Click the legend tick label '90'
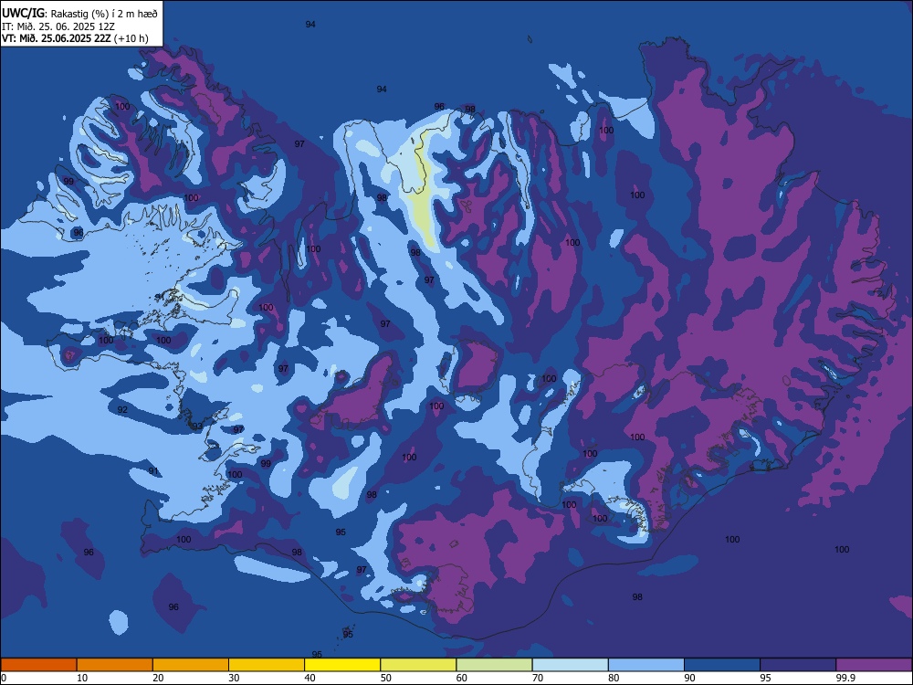Image resolution: width=913 pixels, height=685 pixels. click(x=690, y=678)
